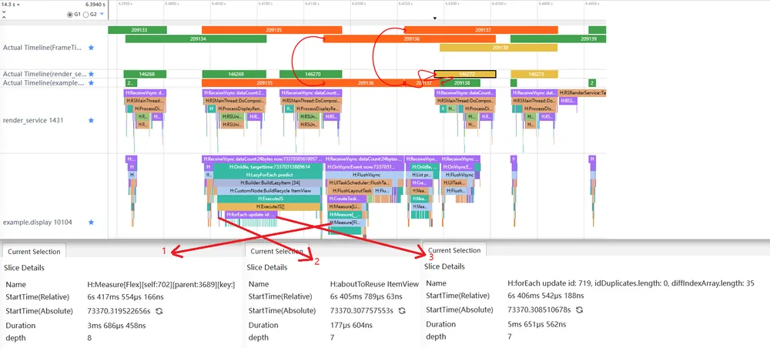Refresh absolute start time for Measure[Flex] slice
The image size is (770, 348).
pyautogui.click(x=159, y=311)
